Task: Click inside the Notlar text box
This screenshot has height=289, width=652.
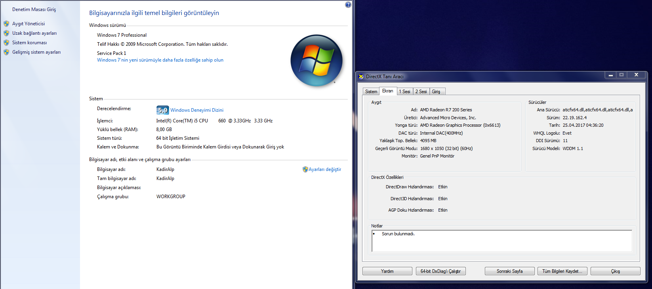Action: click(x=502, y=241)
